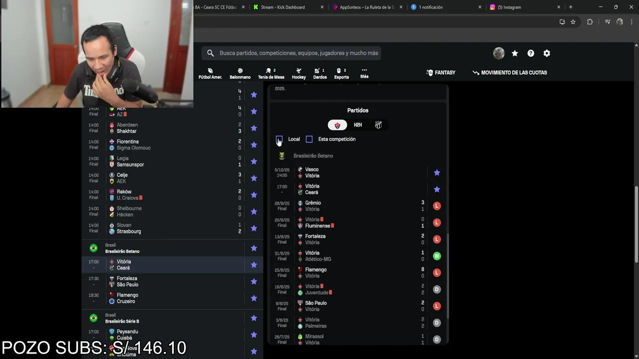The image size is (639, 359).
Task: Bookmark this page with star icon
Action: (x=573, y=22)
